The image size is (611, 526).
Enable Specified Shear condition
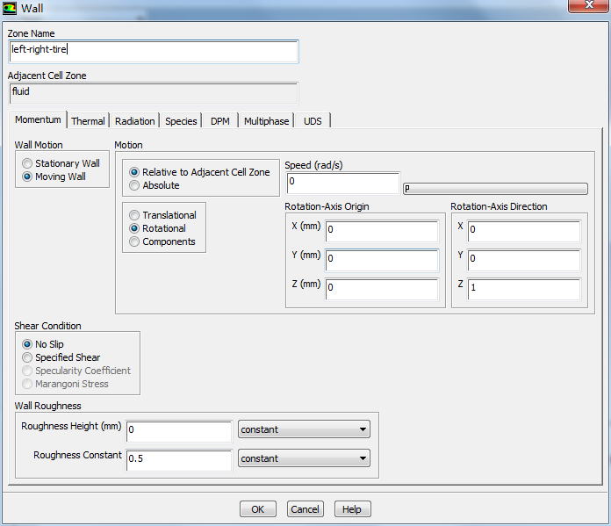click(27, 357)
